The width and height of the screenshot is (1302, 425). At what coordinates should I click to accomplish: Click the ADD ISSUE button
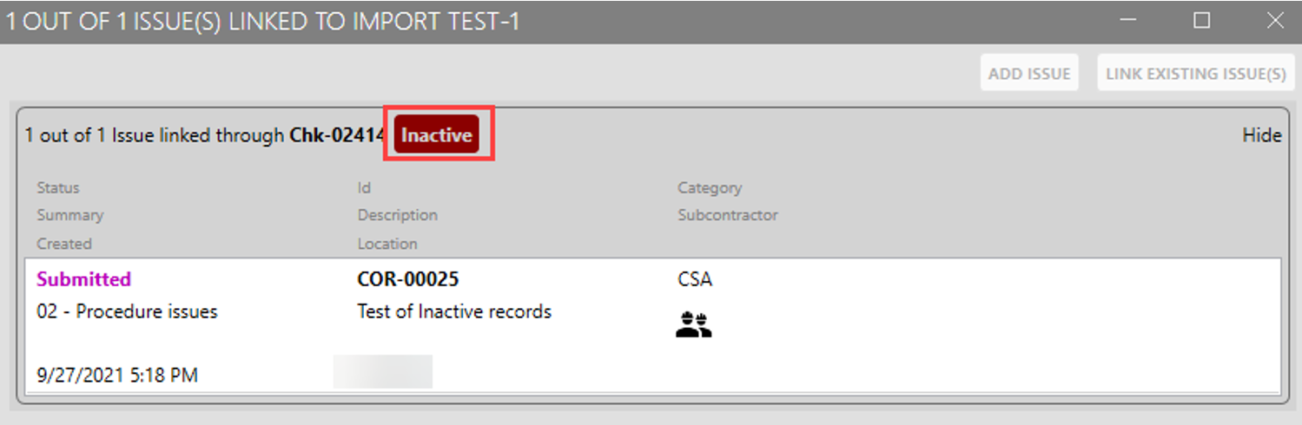[1029, 74]
